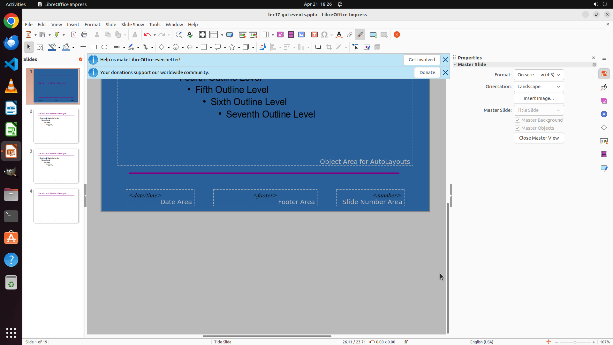The image size is (613, 345).
Task: Open the Navigator sidebar icon
Action: (x=604, y=114)
